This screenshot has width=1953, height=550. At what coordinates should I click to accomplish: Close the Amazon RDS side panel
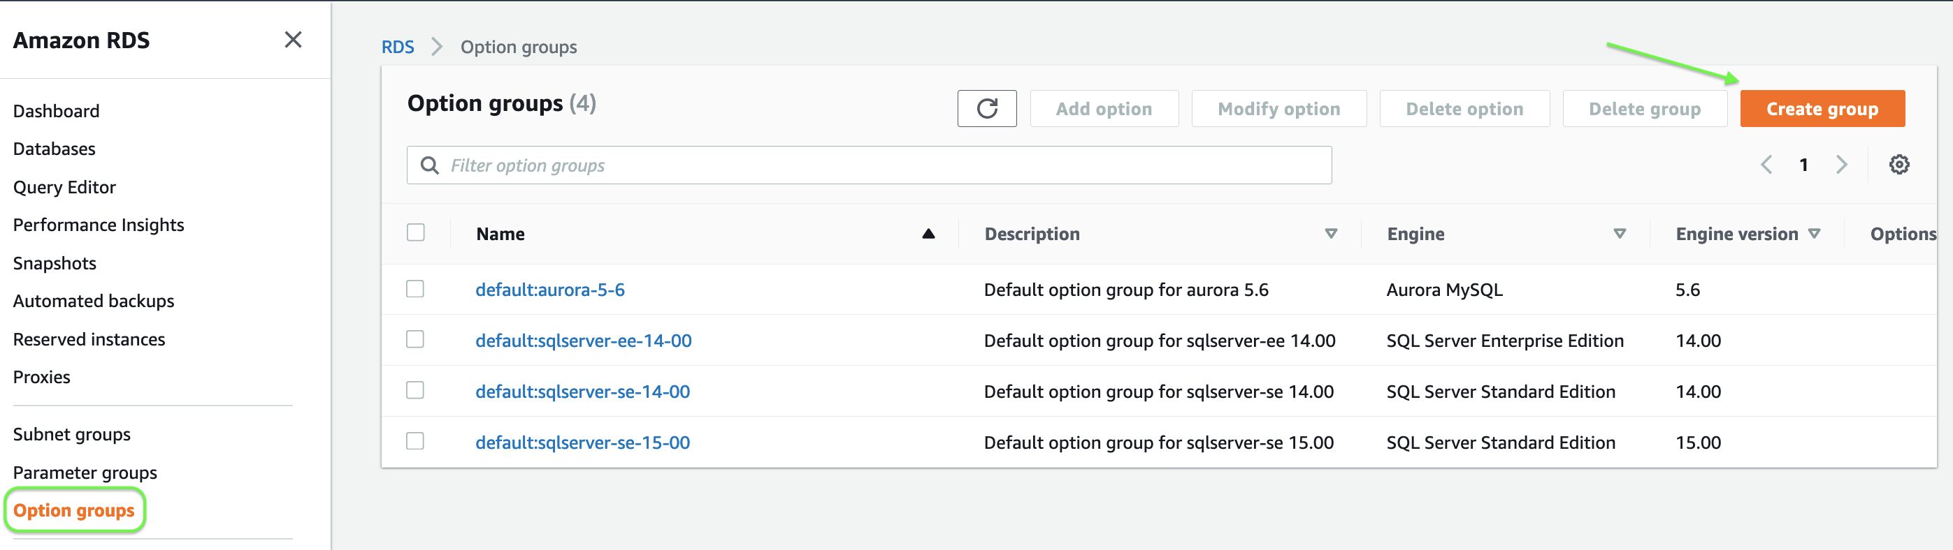[293, 39]
